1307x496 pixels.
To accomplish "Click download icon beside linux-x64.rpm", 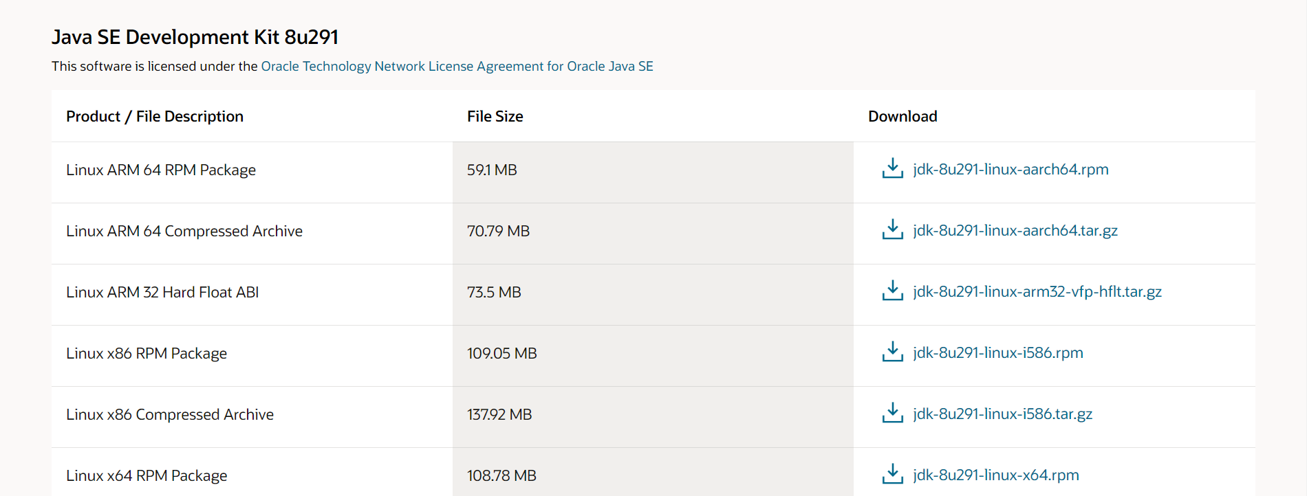I will point(892,475).
